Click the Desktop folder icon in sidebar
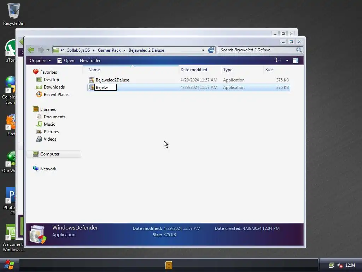The image size is (362, 272). click(x=39, y=80)
